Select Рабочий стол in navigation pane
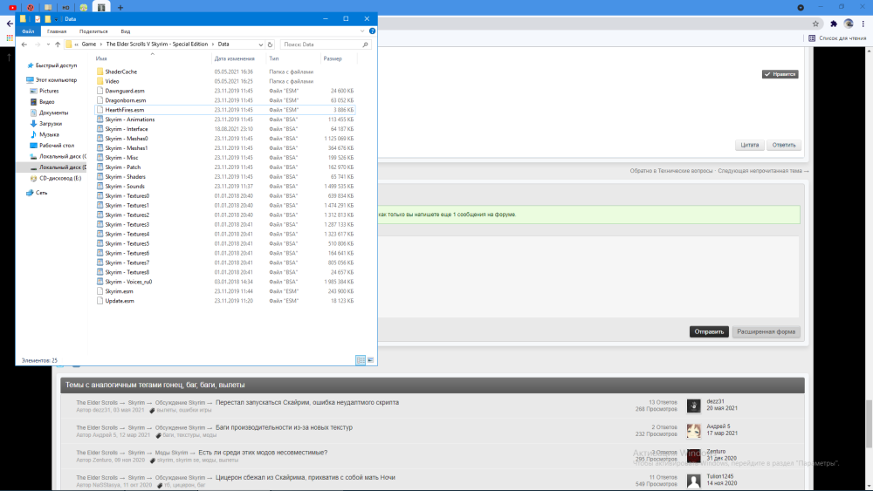Viewport: 873px width, 491px height. coord(52,146)
